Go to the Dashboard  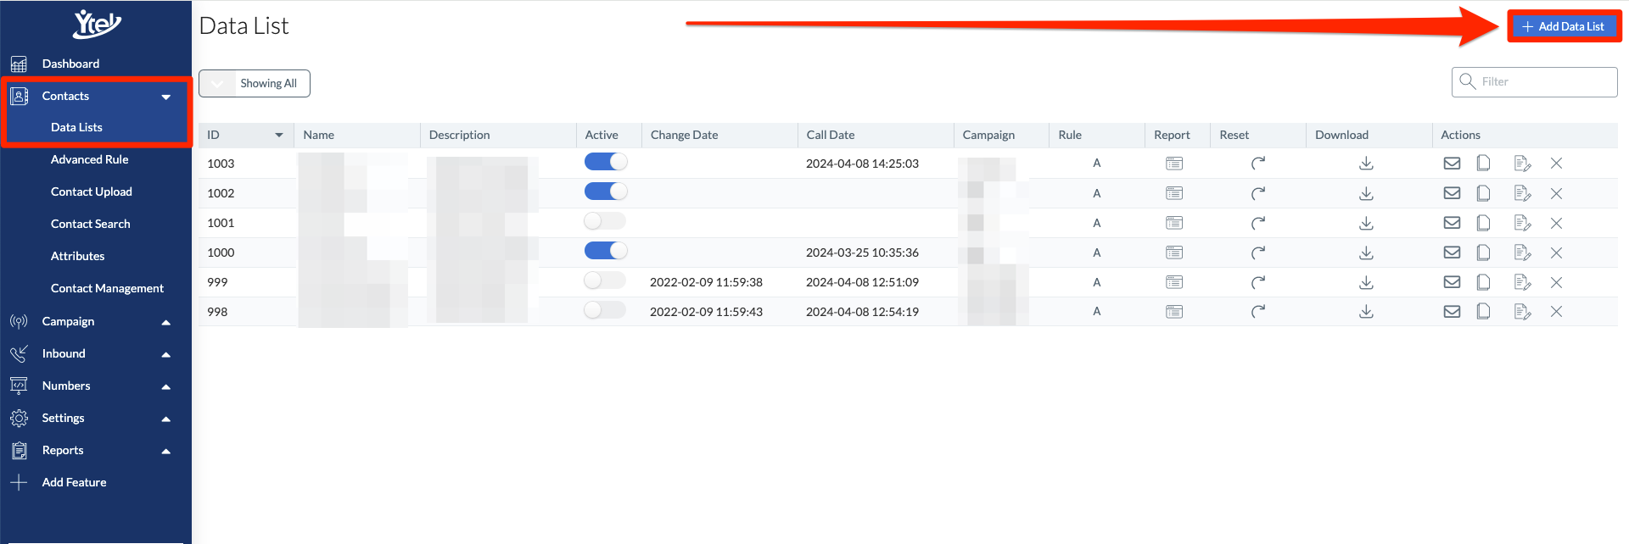click(70, 64)
